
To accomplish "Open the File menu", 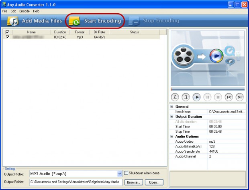I will [5, 11].
